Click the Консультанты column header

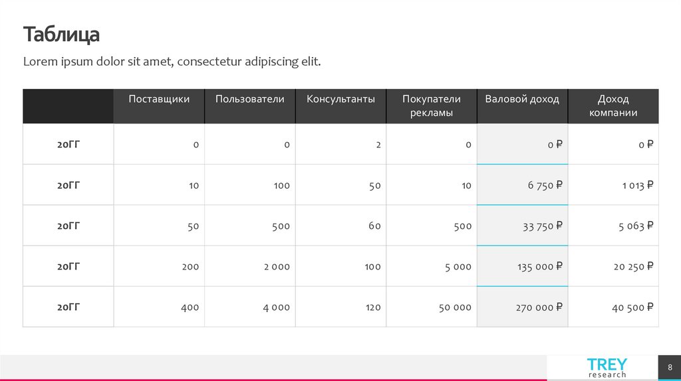point(340,100)
